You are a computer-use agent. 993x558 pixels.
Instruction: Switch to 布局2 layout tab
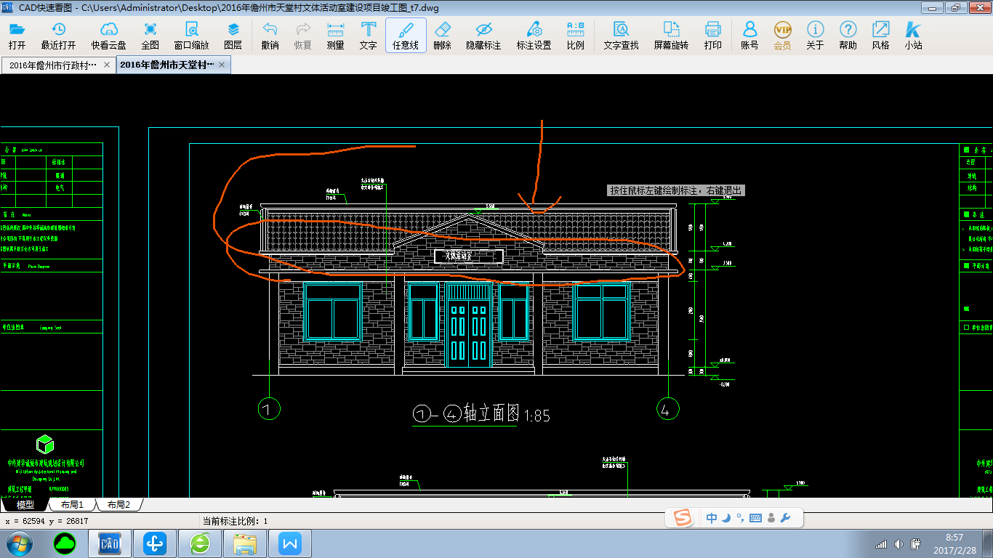[x=118, y=504]
